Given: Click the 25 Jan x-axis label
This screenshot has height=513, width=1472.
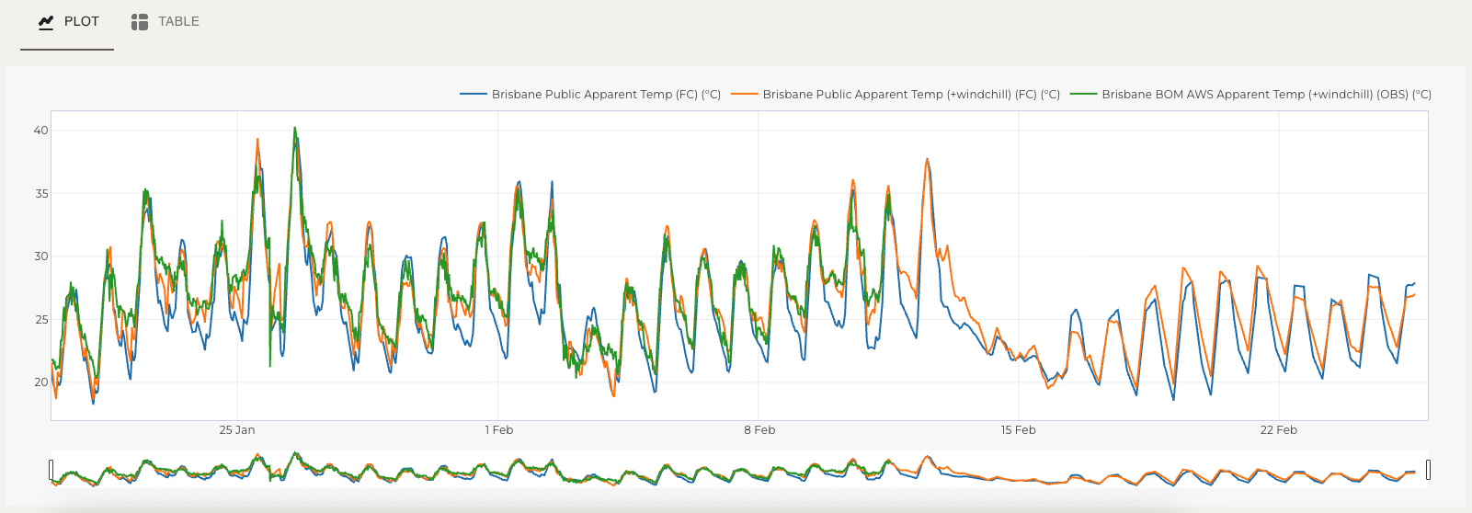Looking at the screenshot, I should tap(237, 430).
